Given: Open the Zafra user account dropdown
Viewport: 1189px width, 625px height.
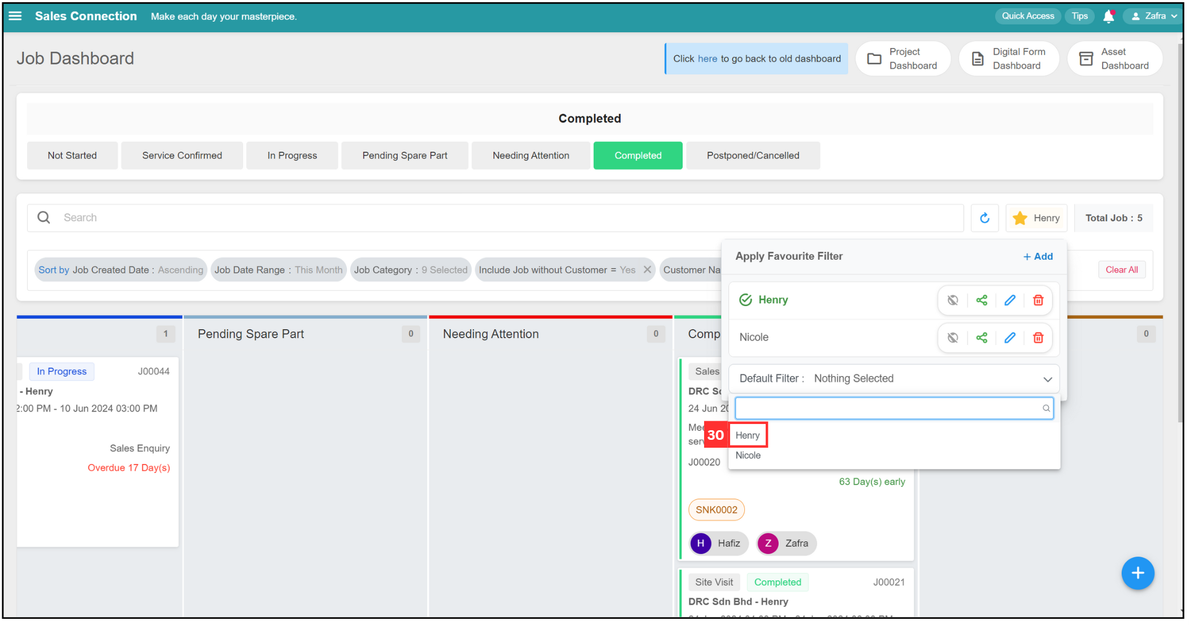Looking at the screenshot, I should click(x=1155, y=16).
